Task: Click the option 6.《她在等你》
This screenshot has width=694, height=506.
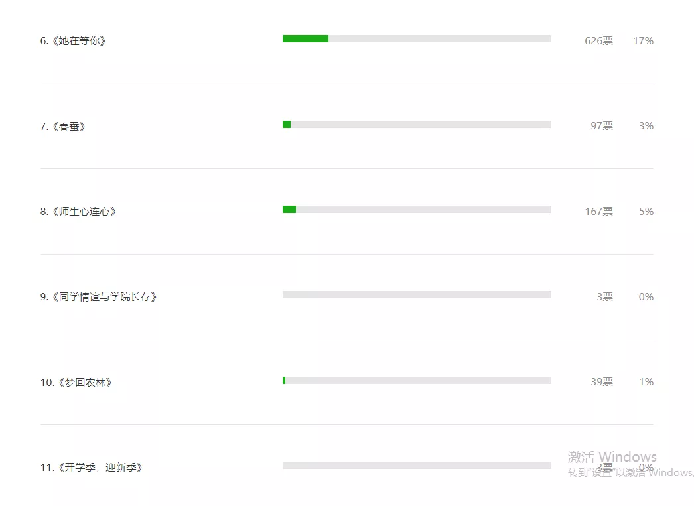Action: tap(73, 41)
